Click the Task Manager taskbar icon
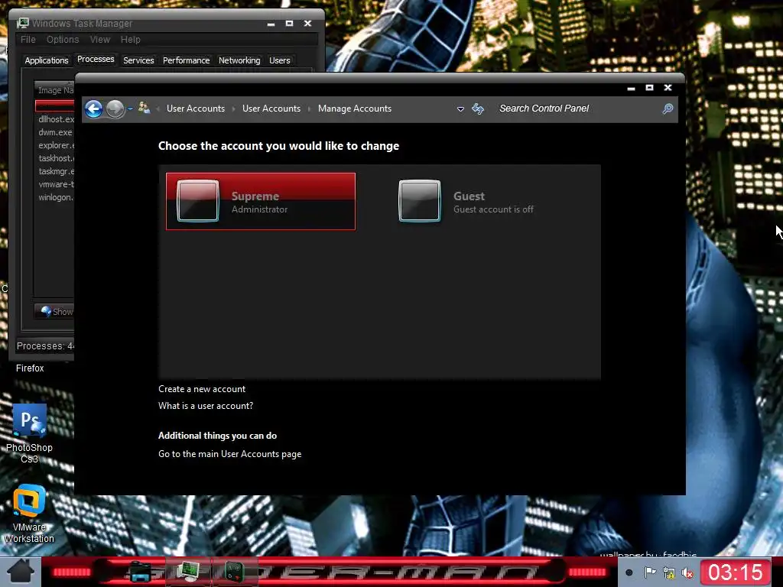Screen dimensions: 783x587 click(188, 572)
